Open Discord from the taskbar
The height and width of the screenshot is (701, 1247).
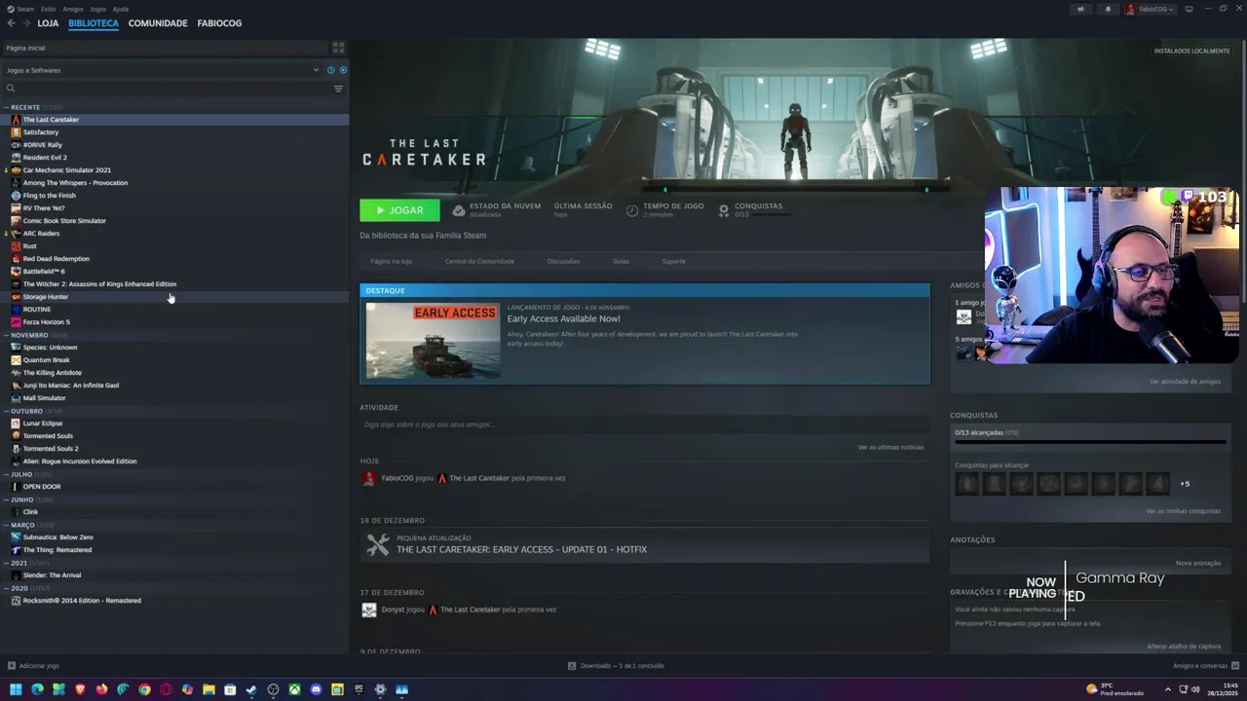click(x=316, y=689)
